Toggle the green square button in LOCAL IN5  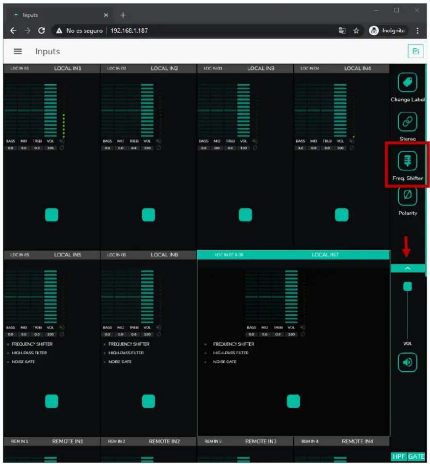point(52,401)
